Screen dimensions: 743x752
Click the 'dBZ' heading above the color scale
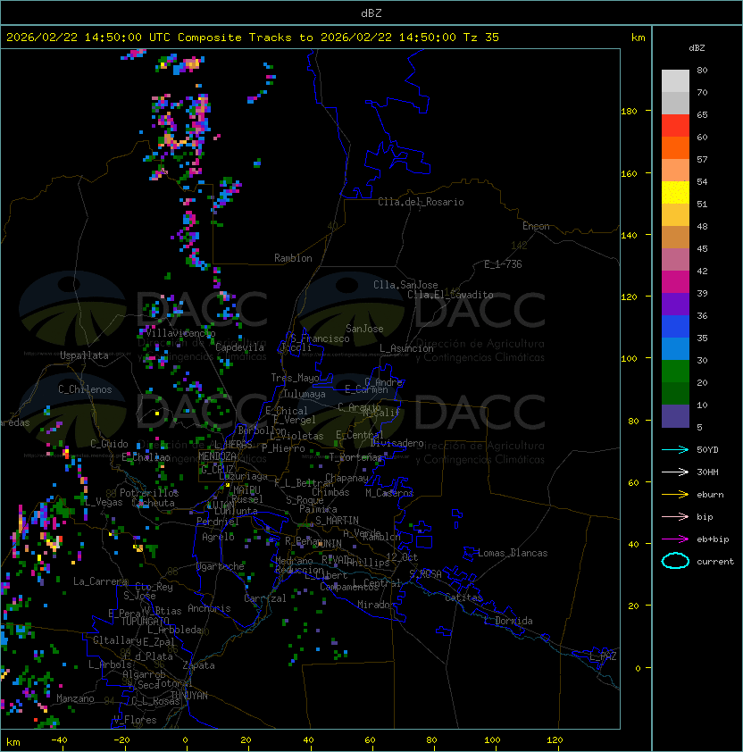point(697,48)
